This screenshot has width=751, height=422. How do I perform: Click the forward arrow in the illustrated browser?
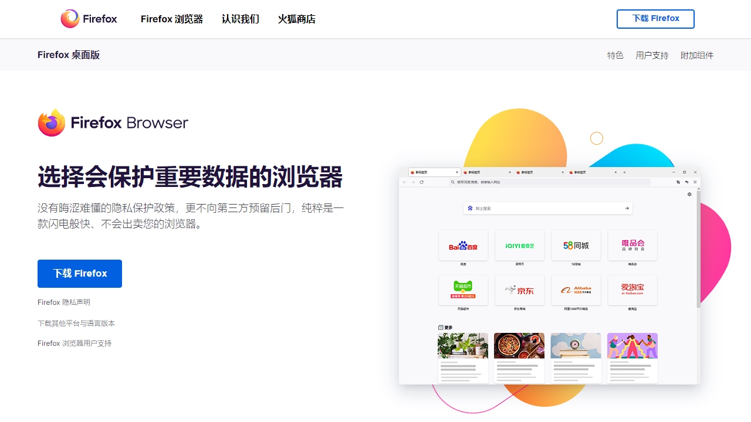tap(412, 182)
